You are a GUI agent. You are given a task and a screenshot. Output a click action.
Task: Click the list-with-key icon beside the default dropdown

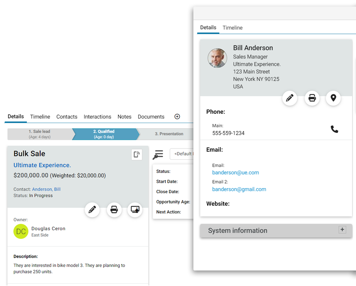pyautogui.click(x=158, y=154)
